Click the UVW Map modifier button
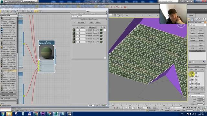This screenshot has width=207, height=116. click(x=193, y=41)
